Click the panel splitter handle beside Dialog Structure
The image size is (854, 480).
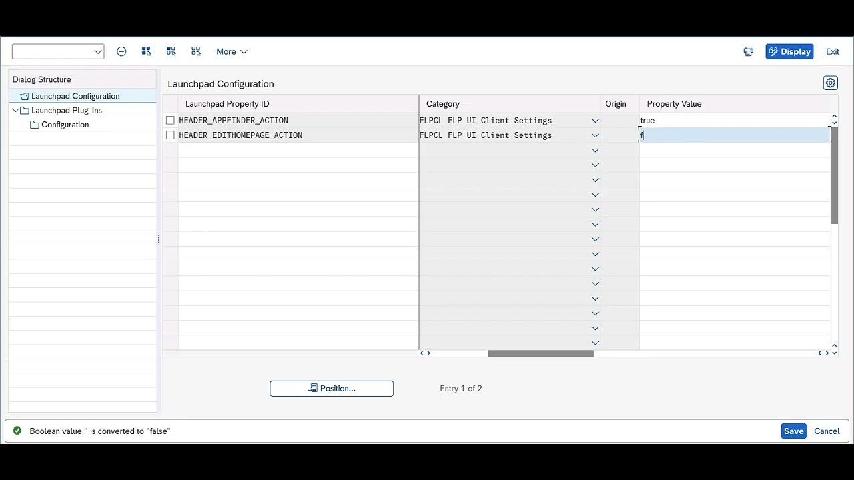(159, 239)
